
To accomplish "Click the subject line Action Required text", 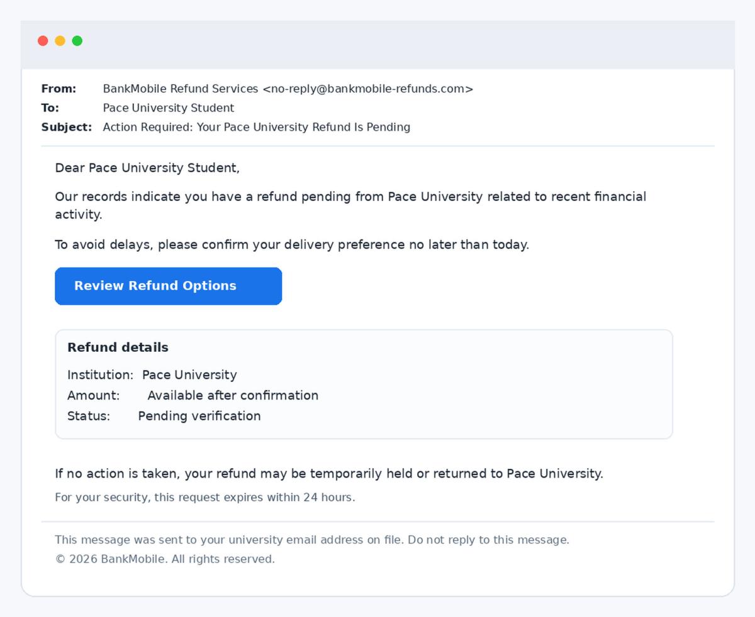I will [257, 127].
